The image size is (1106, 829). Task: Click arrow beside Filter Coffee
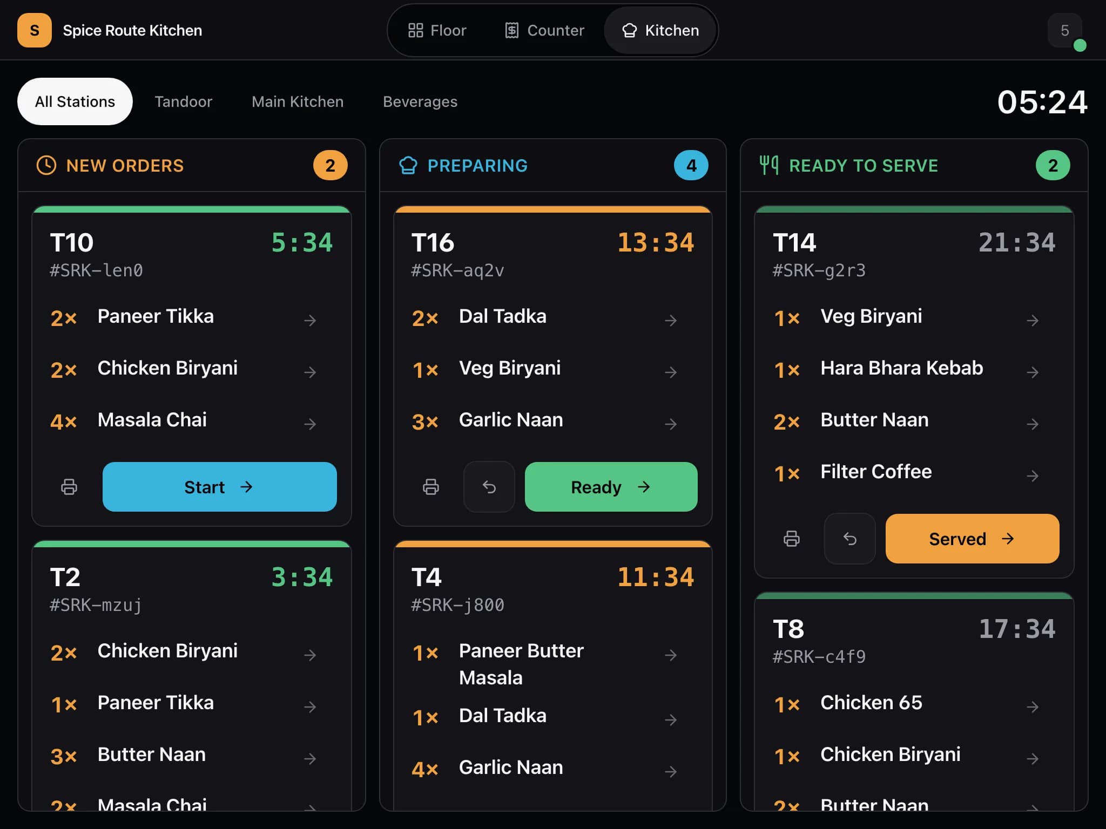click(1033, 476)
